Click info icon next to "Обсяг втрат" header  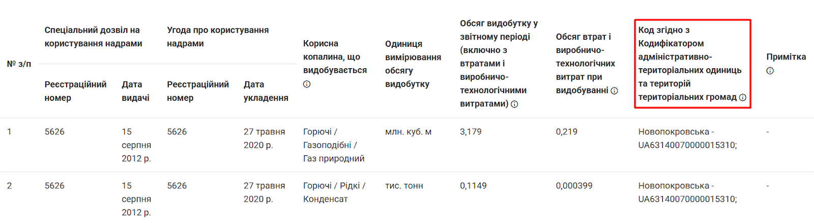point(614,91)
